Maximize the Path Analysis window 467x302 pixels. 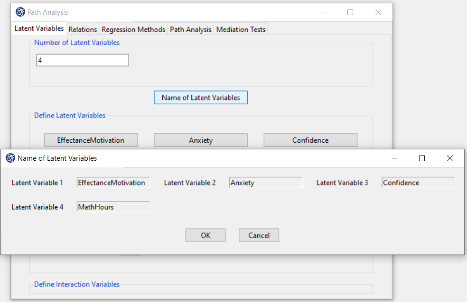[x=350, y=12]
